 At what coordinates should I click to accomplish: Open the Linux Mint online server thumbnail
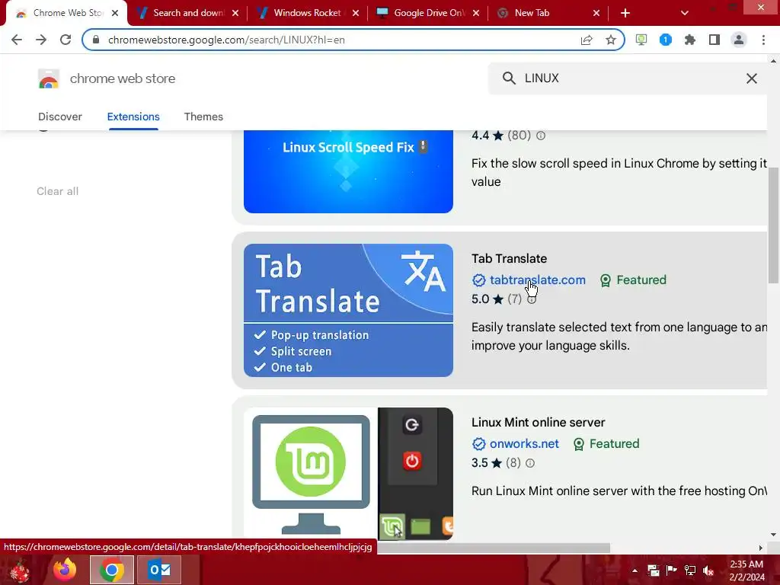coord(348,474)
